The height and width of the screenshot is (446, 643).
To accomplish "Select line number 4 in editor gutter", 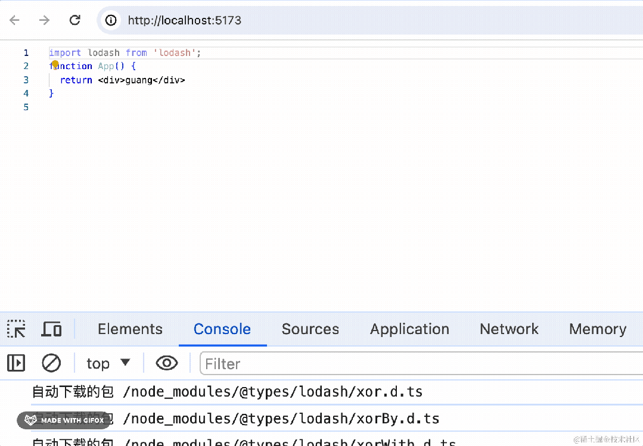I will (x=26, y=93).
